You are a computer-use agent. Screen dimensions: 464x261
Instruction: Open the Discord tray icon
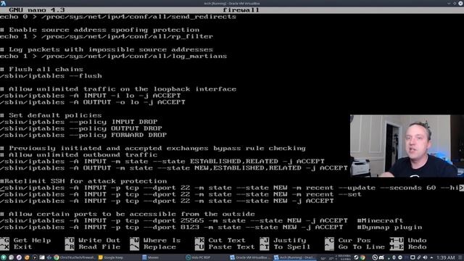[x=381, y=257]
